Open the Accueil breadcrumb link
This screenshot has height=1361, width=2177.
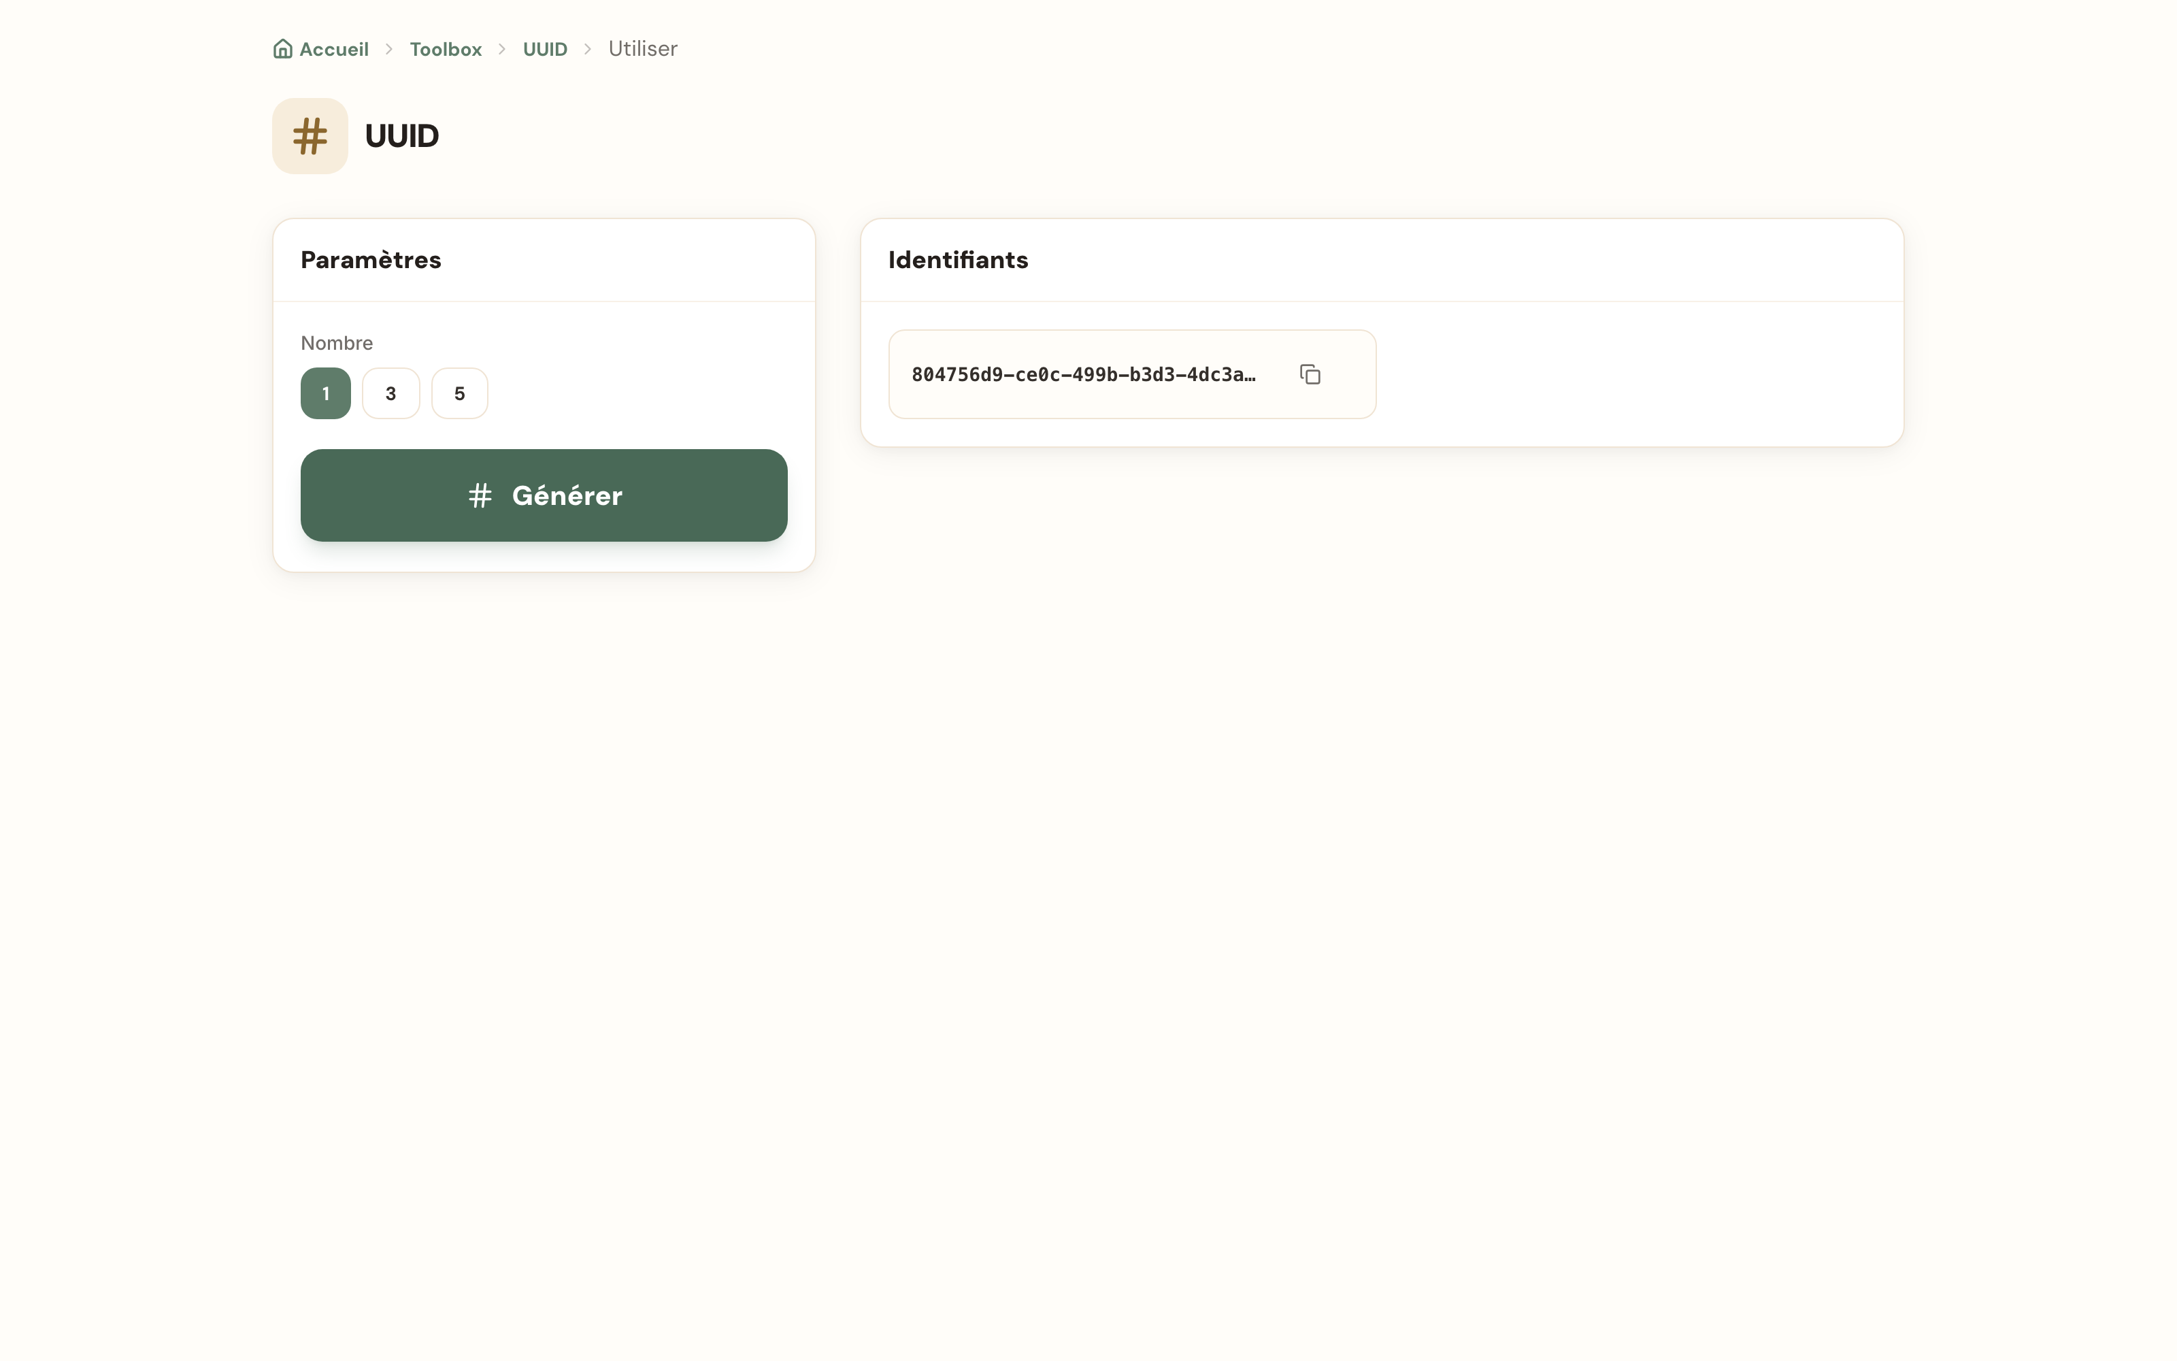[x=334, y=48]
